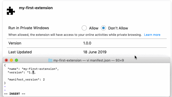Click the highlighted vi cursor block

click(x=33, y=72)
